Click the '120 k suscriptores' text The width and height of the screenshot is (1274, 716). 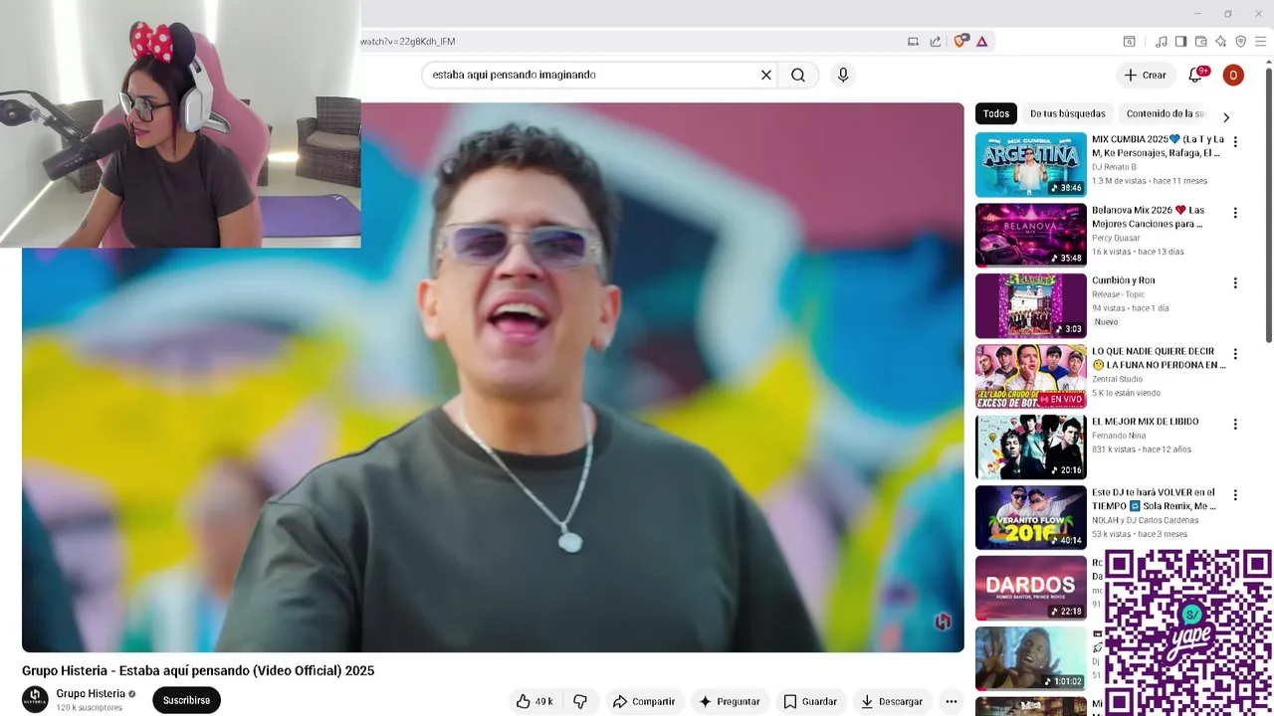coord(89,708)
